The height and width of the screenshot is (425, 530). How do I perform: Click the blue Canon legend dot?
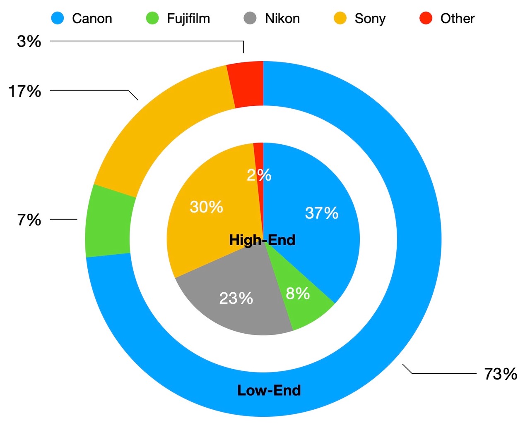tap(58, 18)
